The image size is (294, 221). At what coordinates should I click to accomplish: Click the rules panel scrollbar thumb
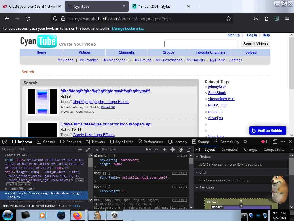tap(191, 161)
